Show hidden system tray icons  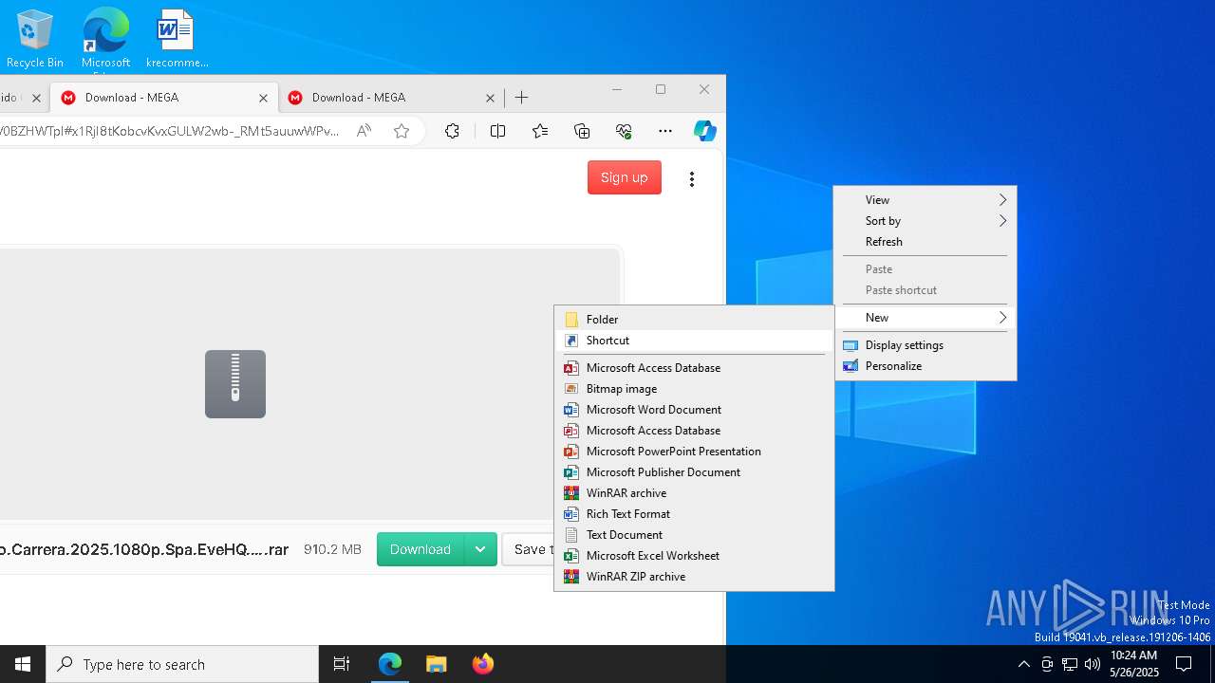coord(1023,664)
